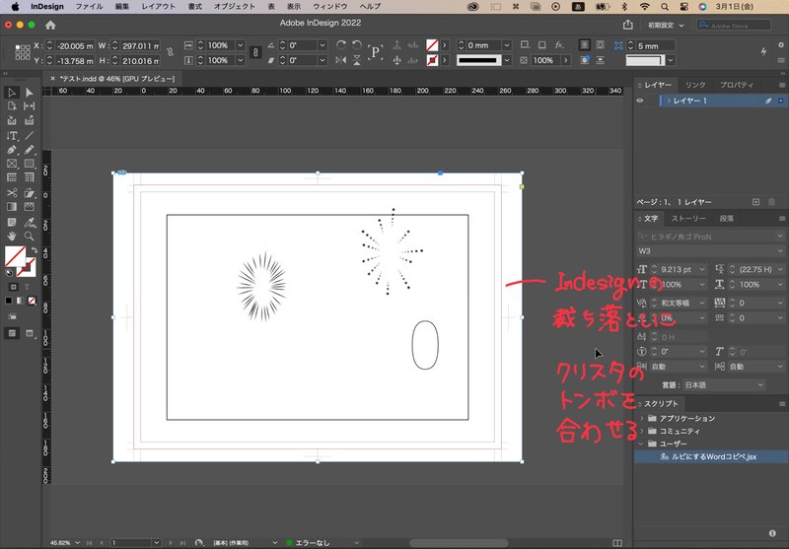Open 初期設定 workspace dropdown
Viewport: 789px width, 549px height.
(x=666, y=25)
